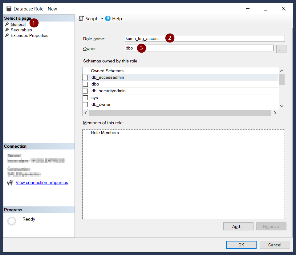Viewport: 296px width, 255px height.
Task: Click the Script toolbar icon
Action: tap(81, 18)
